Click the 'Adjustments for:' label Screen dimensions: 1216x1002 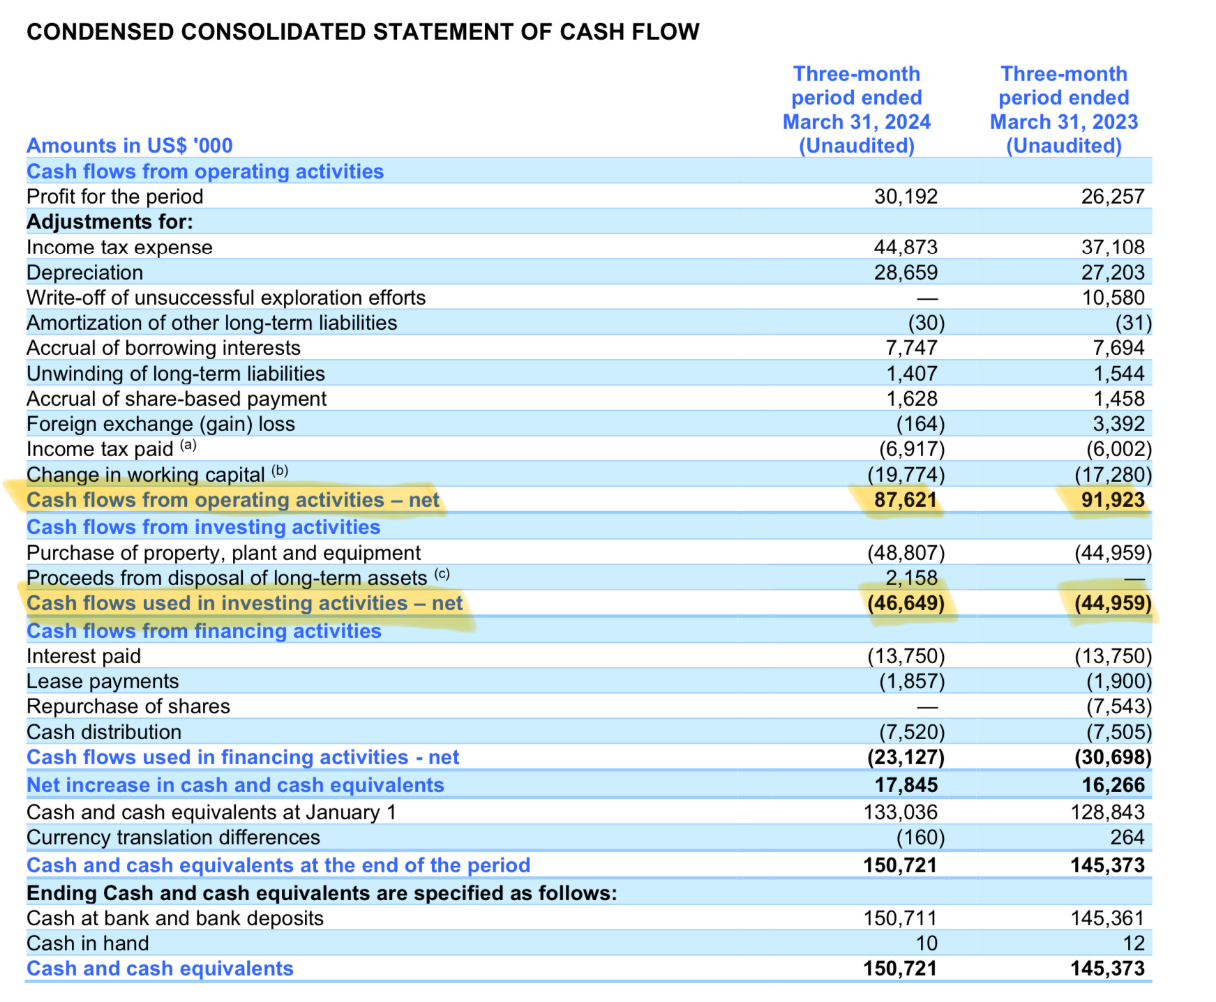click(110, 222)
